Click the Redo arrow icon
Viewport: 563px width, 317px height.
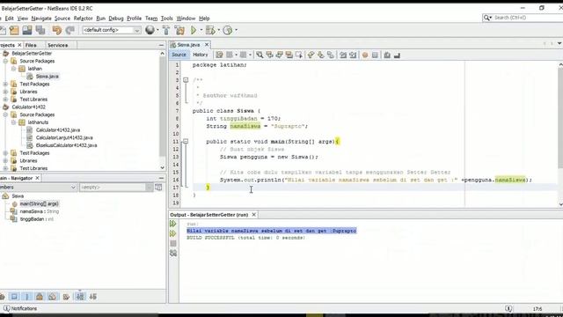[x=70, y=30]
